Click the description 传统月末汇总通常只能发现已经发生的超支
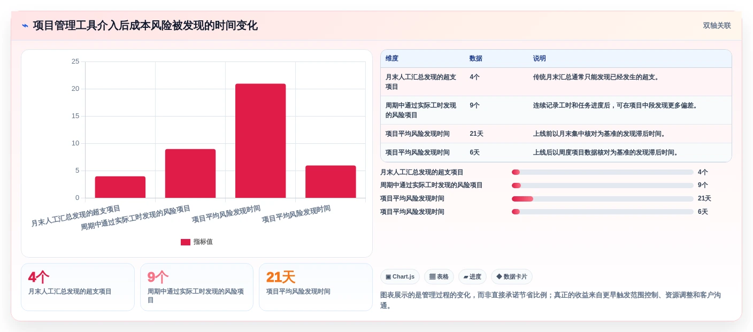 pos(597,77)
